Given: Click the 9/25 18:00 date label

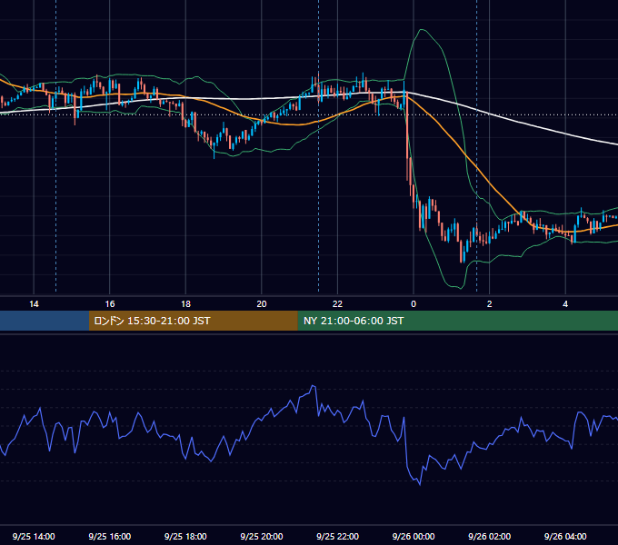Looking at the screenshot, I should [x=185, y=536].
